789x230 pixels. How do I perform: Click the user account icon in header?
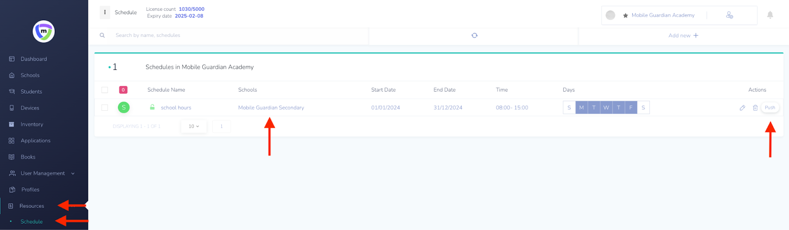729,15
